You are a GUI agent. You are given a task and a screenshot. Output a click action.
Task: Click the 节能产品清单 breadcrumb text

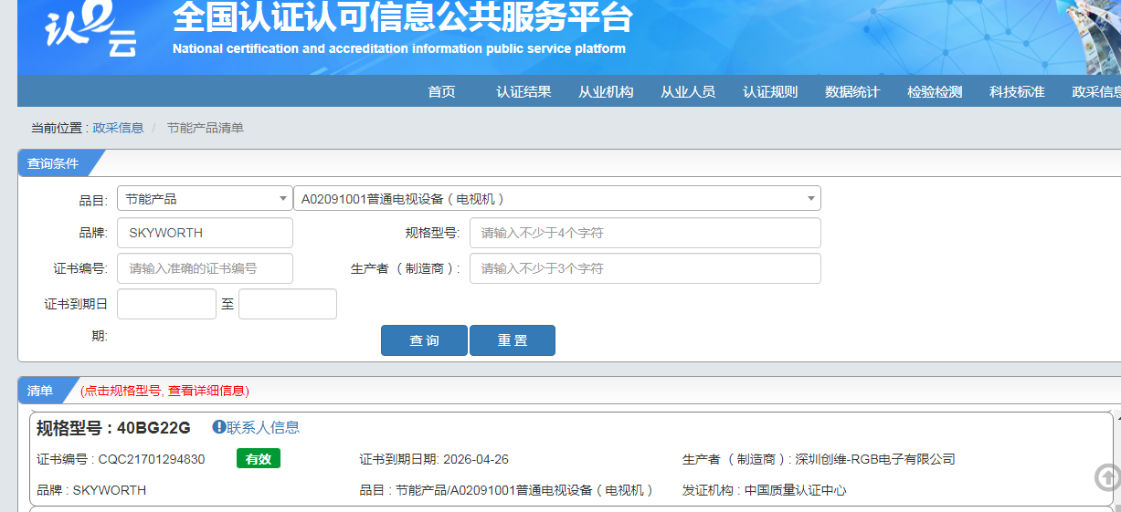point(205,128)
